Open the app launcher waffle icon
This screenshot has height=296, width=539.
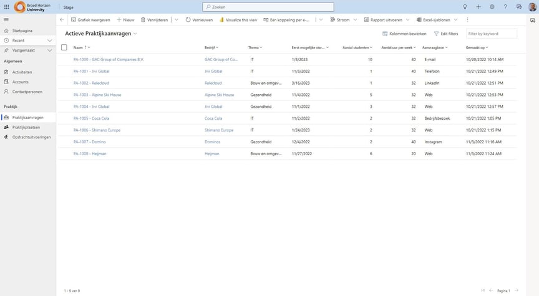pos(6,7)
